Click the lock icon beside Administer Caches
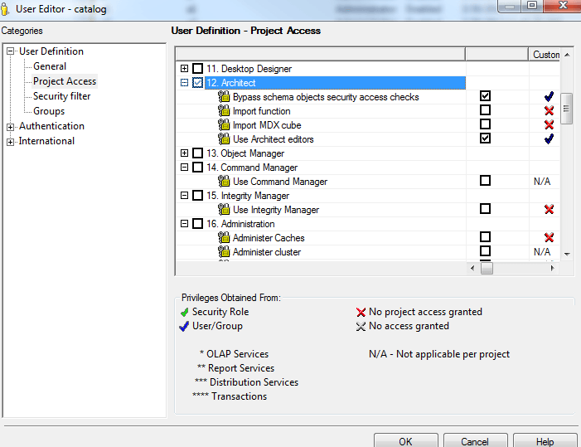Image resolution: width=581 pixels, height=447 pixels. pyautogui.click(x=224, y=237)
